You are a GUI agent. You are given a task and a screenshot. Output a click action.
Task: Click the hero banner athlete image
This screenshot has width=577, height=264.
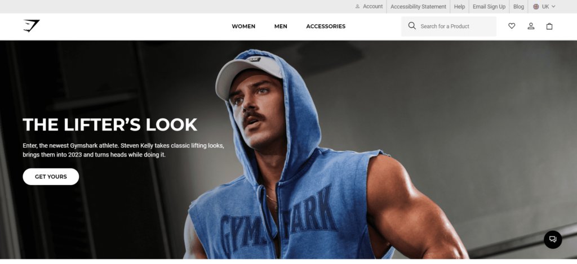point(288,150)
